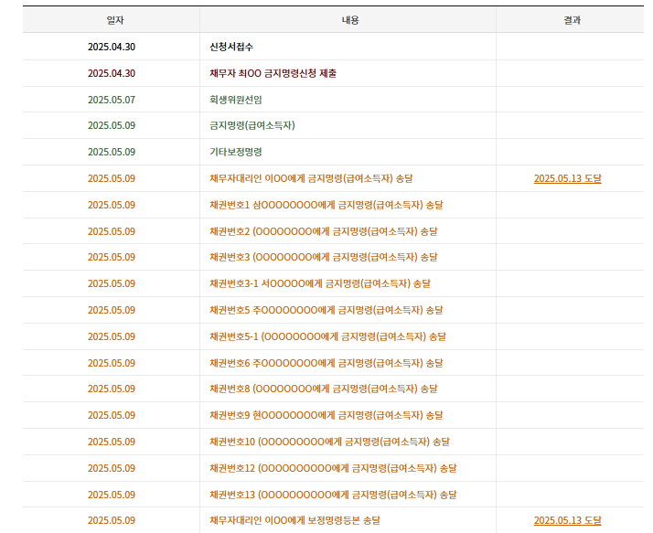Select the 채권번호6 주OOOOOOOO 송달 entry
This screenshot has height=533, width=653.
coord(326,363)
